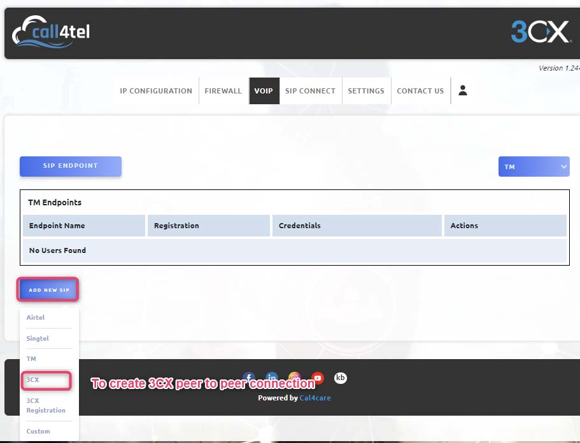Open the TM provider dropdown
The height and width of the screenshot is (443, 580).
pyautogui.click(x=534, y=167)
